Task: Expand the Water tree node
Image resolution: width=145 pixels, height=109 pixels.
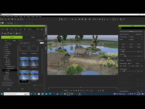Action: click(5, 70)
